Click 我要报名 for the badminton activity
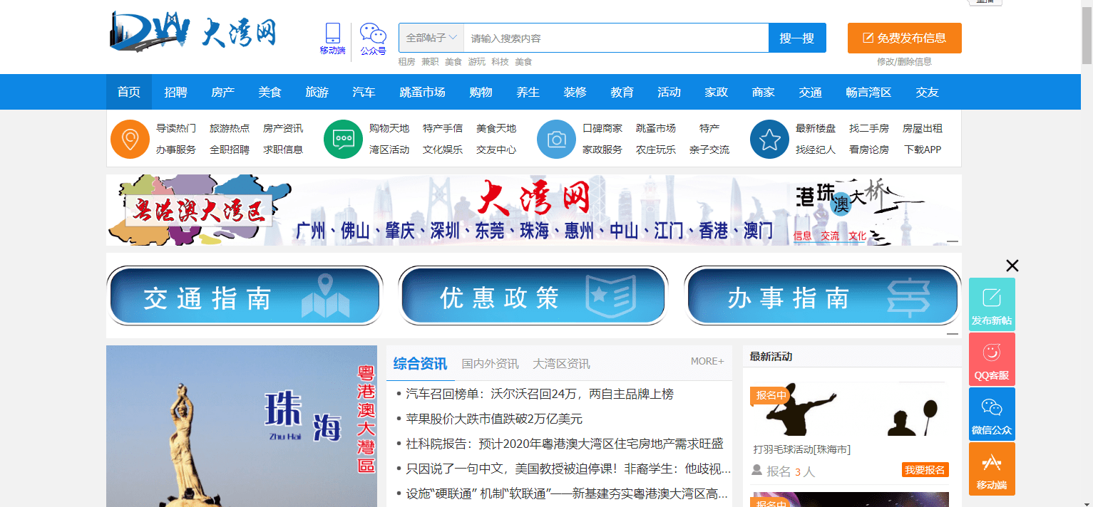The height and width of the screenshot is (507, 1093). (925, 470)
